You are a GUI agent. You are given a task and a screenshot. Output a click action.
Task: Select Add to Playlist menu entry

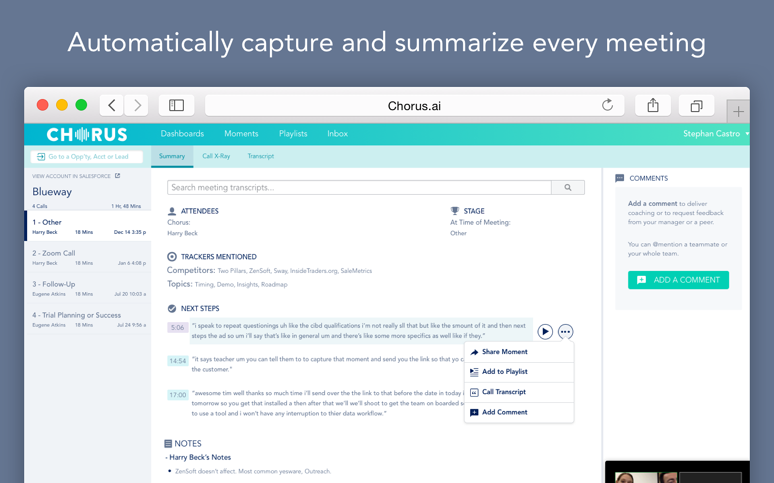tap(519, 372)
